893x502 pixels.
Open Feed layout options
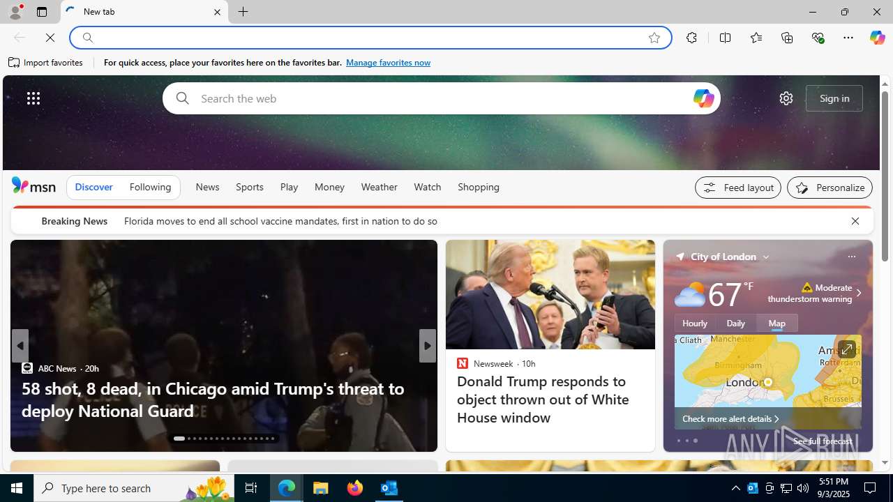click(737, 188)
